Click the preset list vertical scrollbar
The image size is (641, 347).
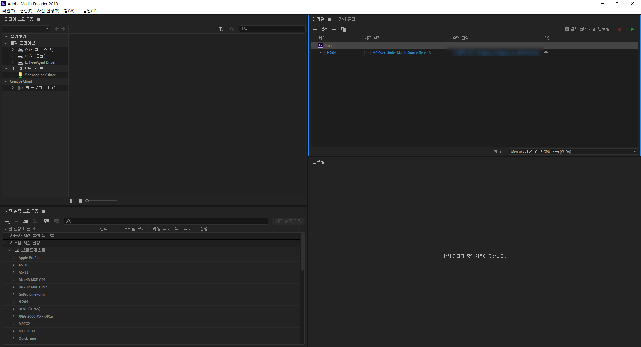pos(302,252)
